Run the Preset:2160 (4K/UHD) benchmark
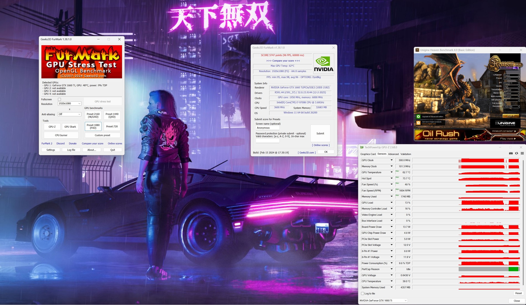 [93, 115]
